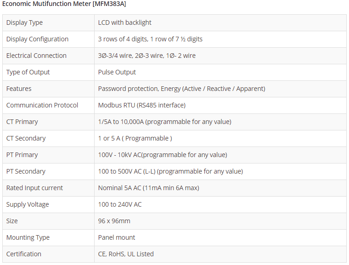Click the CT Primary label cell

pyautogui.click(x=22, y=122)
